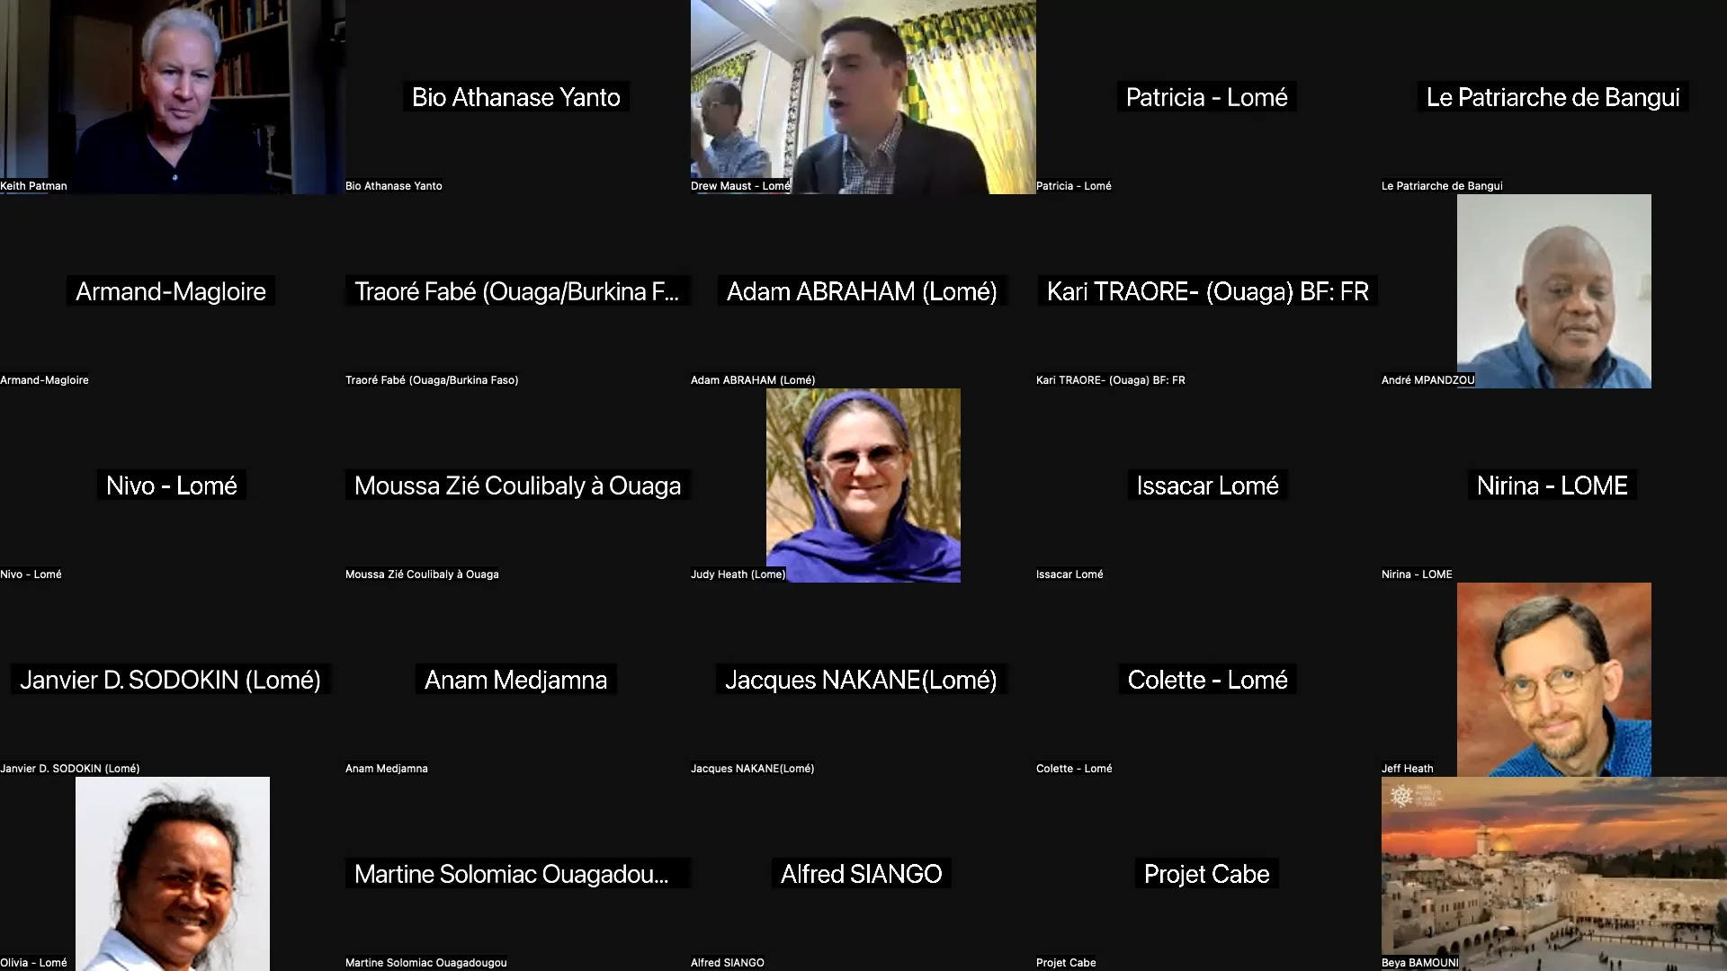Click André MPANDZOU's profile photo
1727x971 pixels.
1554,291
